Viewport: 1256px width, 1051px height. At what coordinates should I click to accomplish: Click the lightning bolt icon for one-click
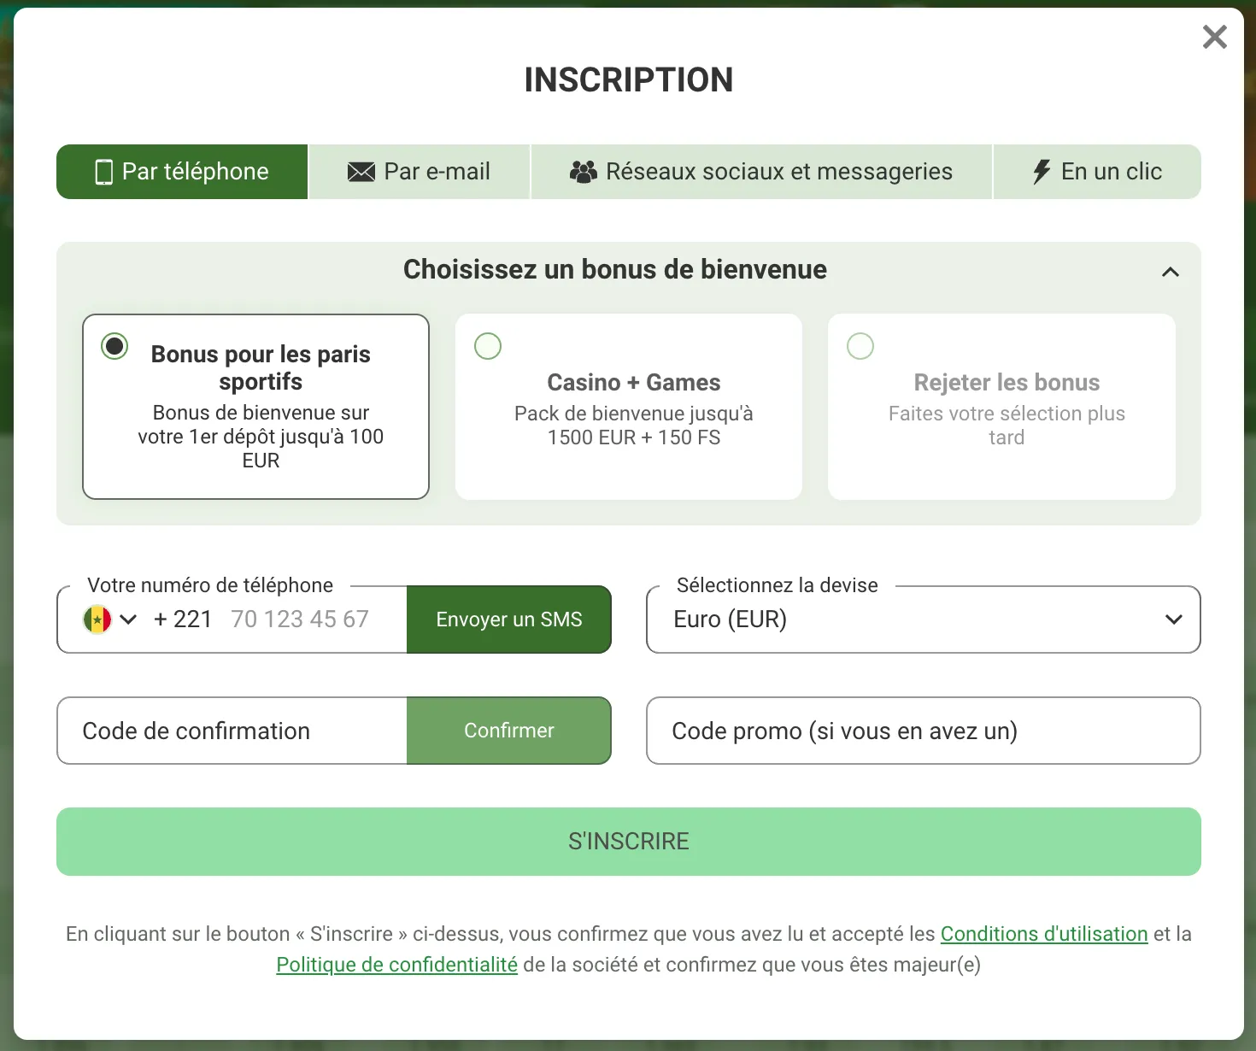tap(1041, 172)
